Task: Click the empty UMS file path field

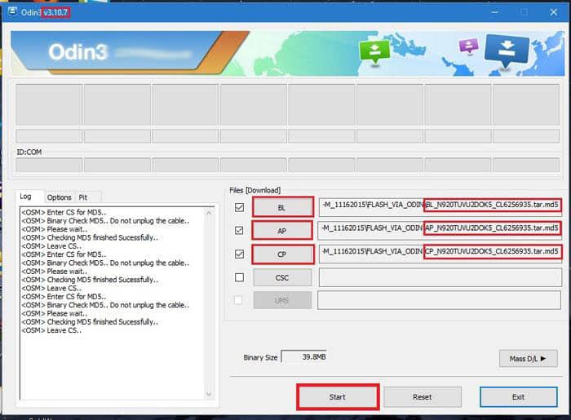Action: point(439,300)
